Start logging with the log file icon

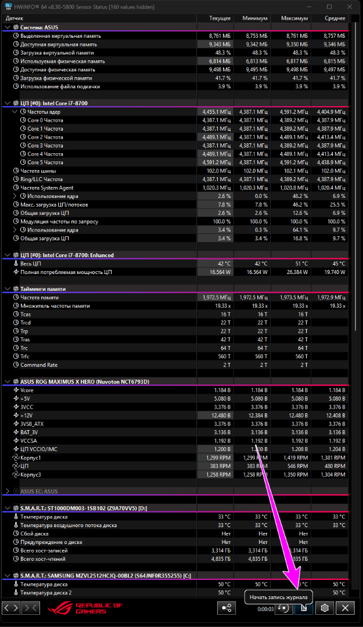[x=304, y=608]
